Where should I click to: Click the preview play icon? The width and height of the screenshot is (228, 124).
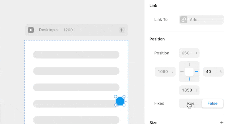click(31, 30)
